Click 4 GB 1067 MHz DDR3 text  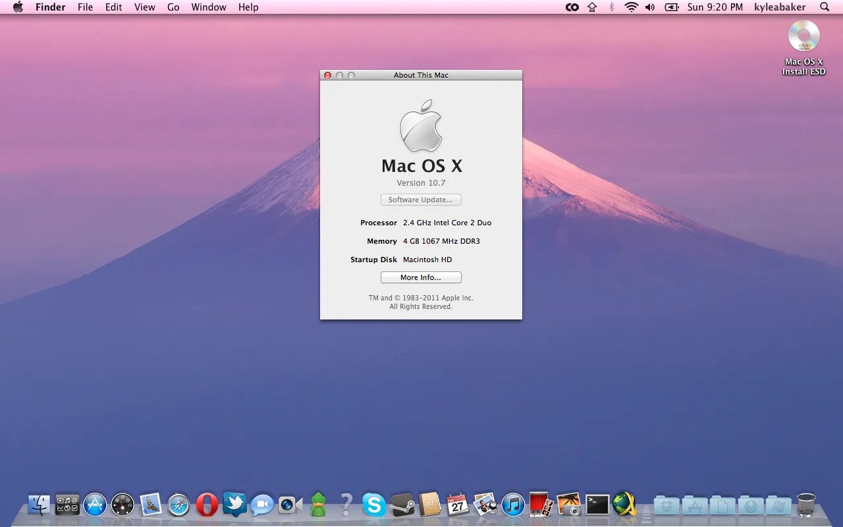point(441,241)
